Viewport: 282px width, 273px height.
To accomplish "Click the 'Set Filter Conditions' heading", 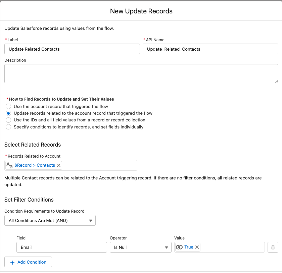I will [x=29, y=200].
